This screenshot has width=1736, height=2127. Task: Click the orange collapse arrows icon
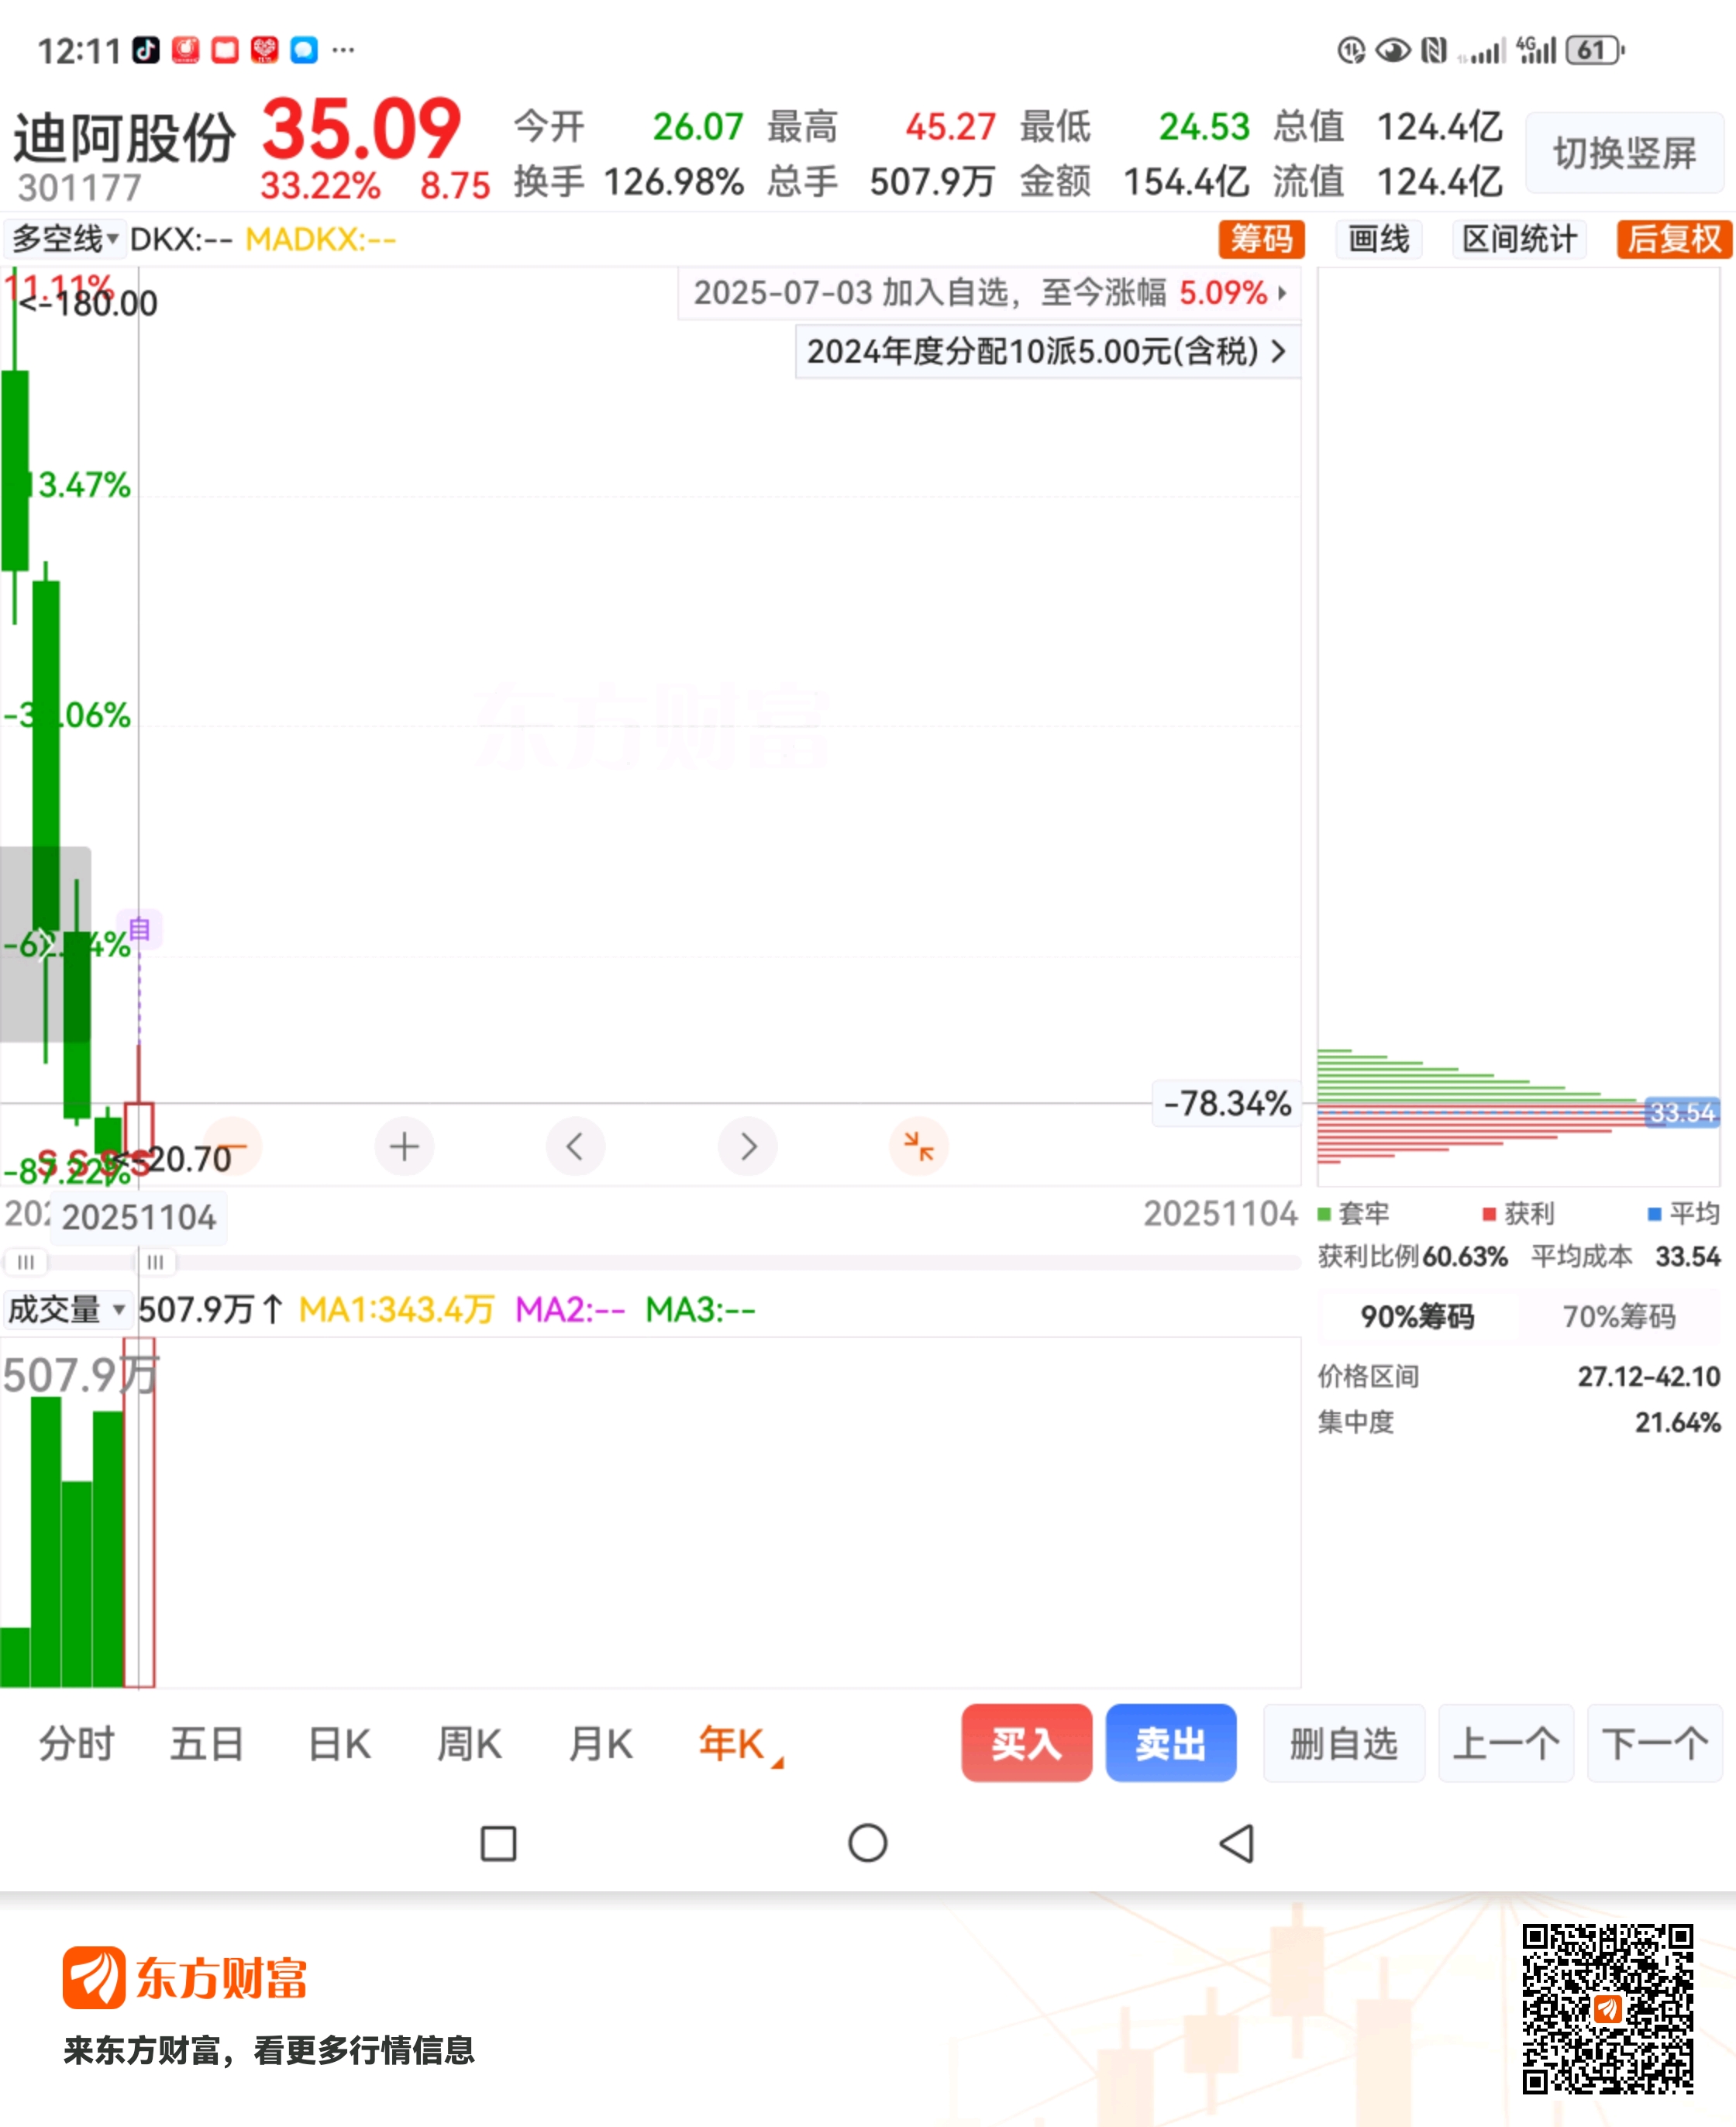pos(918,1146)
